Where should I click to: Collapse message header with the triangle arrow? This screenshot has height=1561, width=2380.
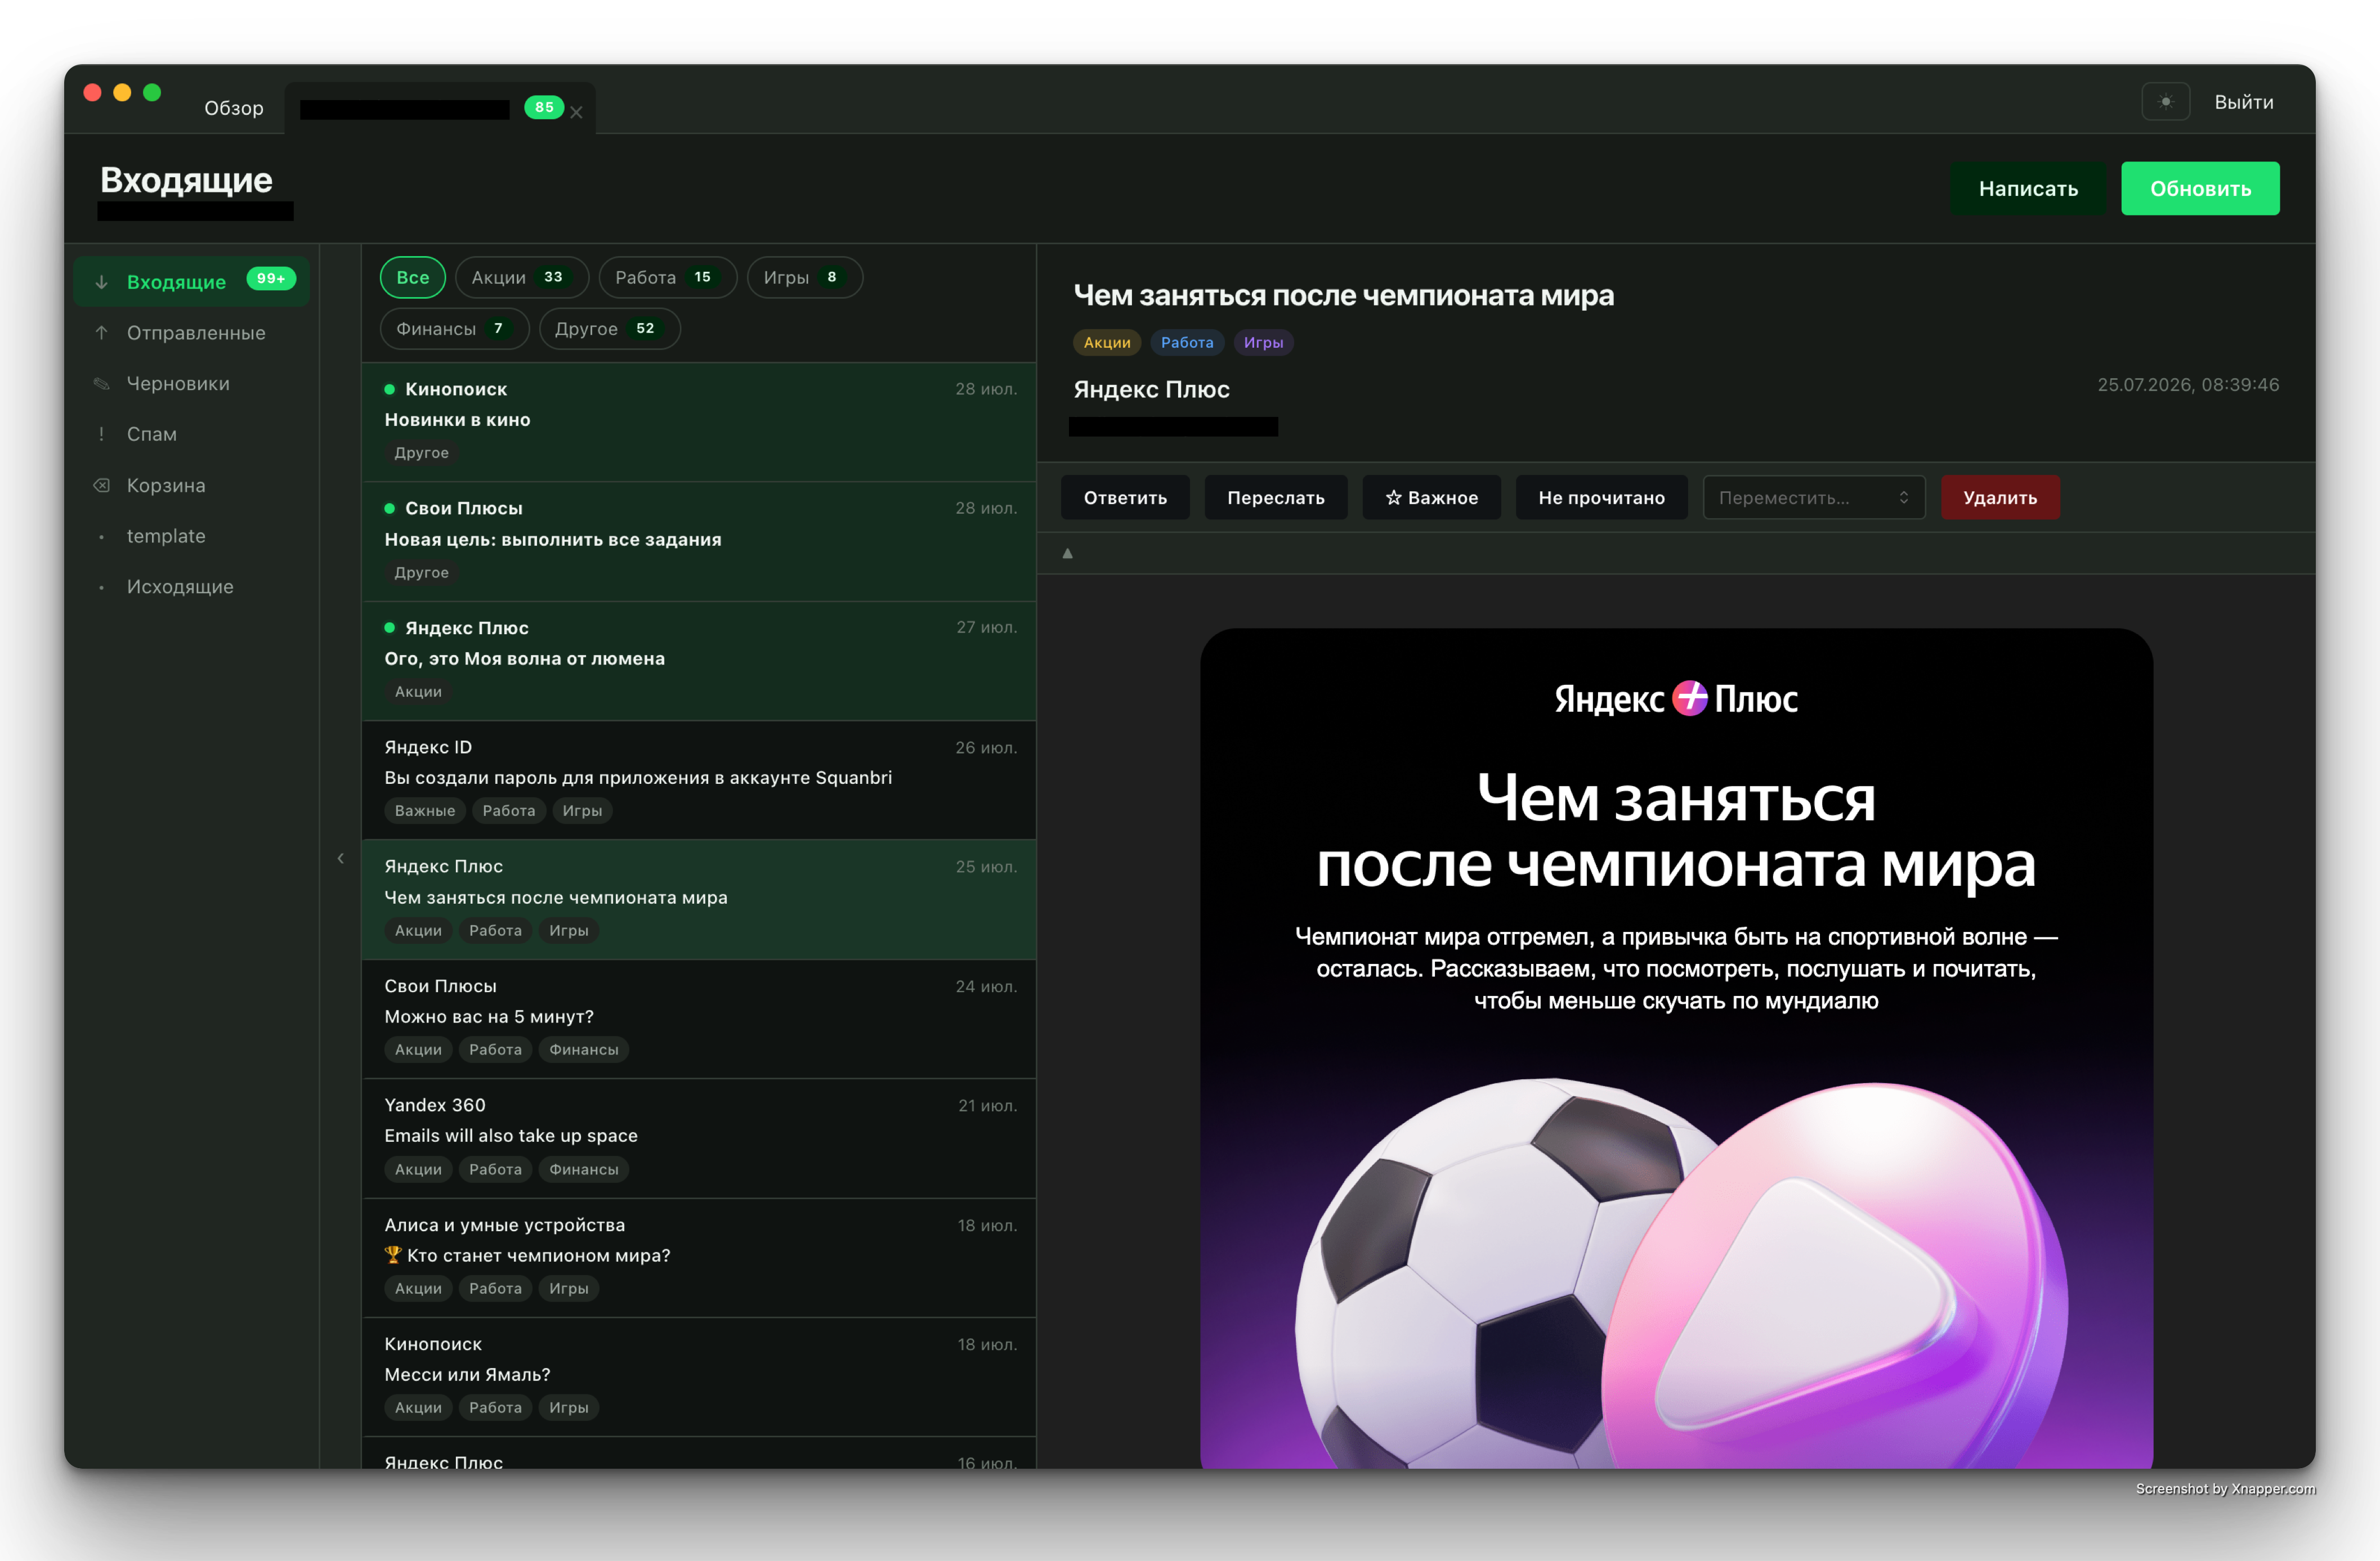tap(1067, 553)
